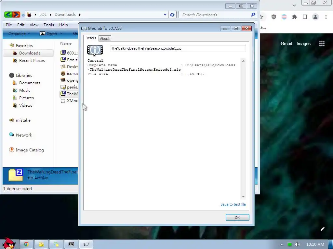This screenshot has height=249, width=333.
Task: Expand the Organize dropdown in Explorer
Action: tap(19, 33)
